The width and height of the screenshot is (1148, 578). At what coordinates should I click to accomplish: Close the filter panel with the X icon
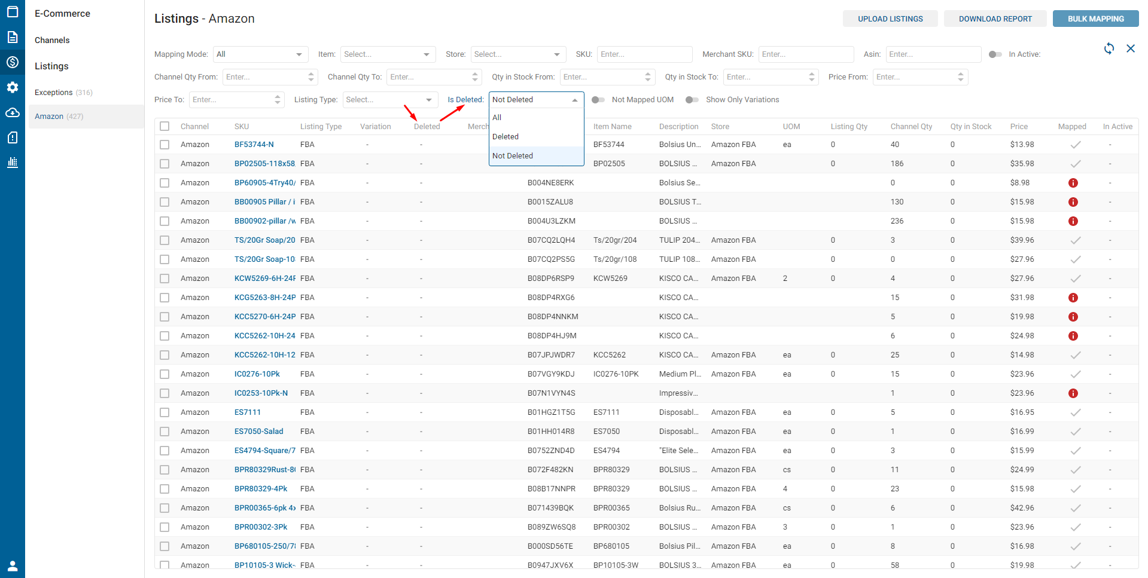[1131, 48]
